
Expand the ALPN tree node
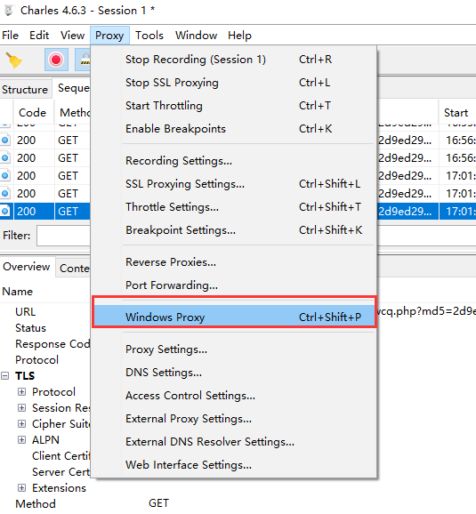click(x=21, y=440)
